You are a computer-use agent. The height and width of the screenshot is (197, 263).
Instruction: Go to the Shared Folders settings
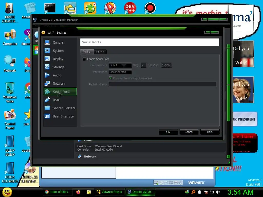point(60,108)
